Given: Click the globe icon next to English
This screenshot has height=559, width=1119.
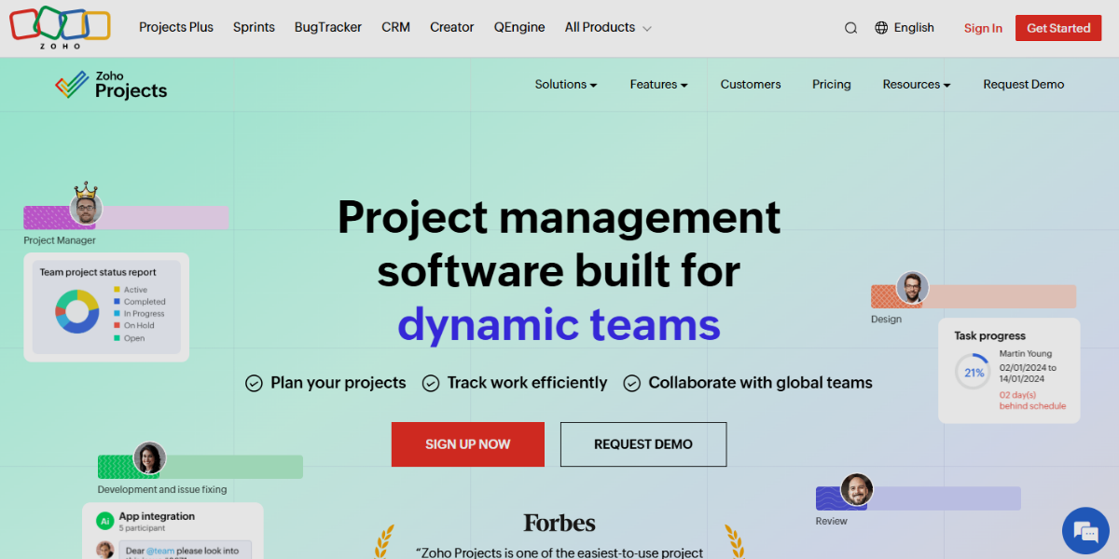Looking at the screenshot, I should pos(879,27).
